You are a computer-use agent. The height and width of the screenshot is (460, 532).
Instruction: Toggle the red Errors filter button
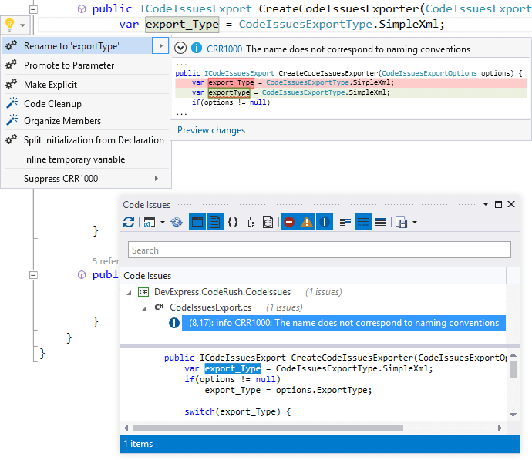pyautogui.click(x=288, y=223)
